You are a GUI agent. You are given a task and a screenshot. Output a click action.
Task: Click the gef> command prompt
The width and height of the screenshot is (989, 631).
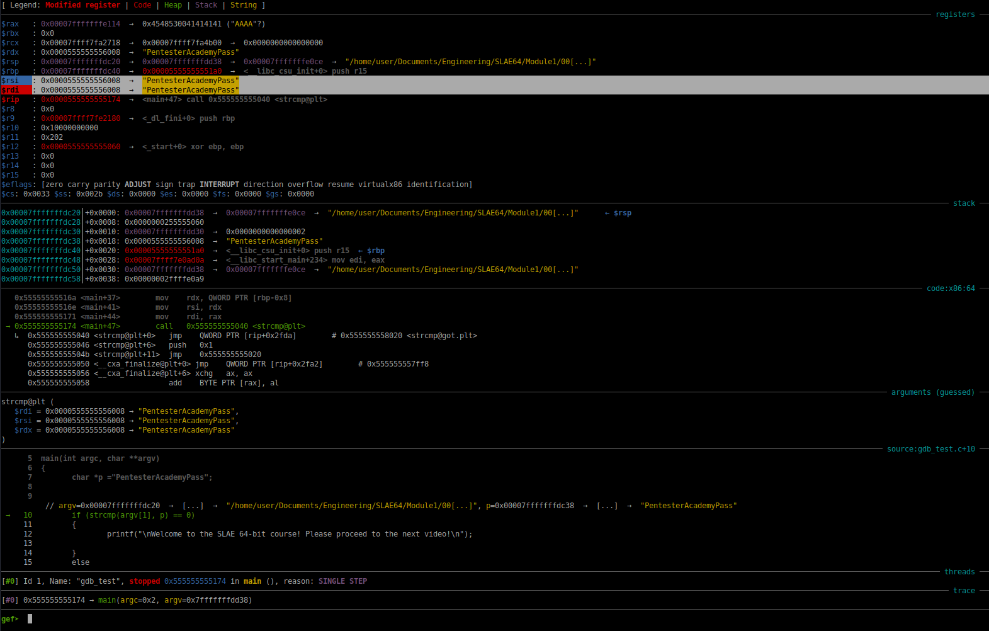(10, 619)
